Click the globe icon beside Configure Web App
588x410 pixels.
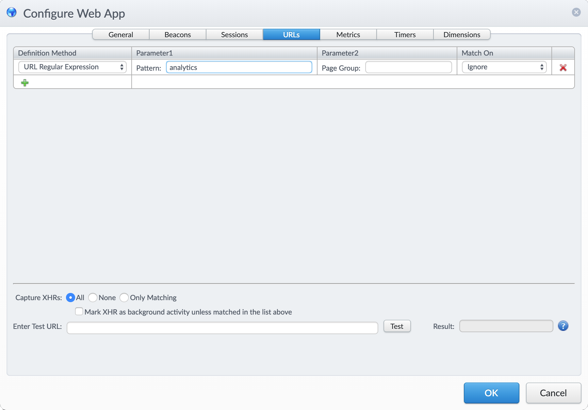tap(12, 13)
